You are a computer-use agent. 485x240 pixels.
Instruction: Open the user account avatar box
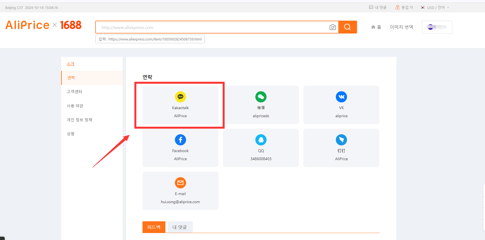pyautogui.click(x=437, y=27)
